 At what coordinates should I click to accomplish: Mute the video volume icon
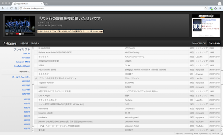pyautogui.click(x=12, y=34)
